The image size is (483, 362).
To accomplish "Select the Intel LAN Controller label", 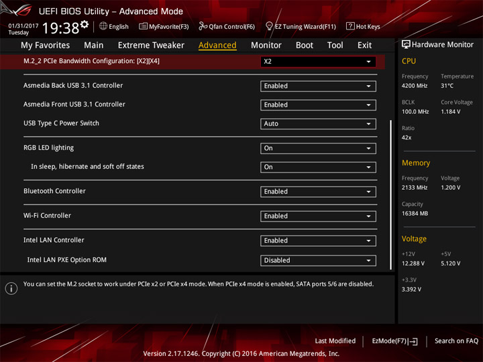I will [54, 240].
